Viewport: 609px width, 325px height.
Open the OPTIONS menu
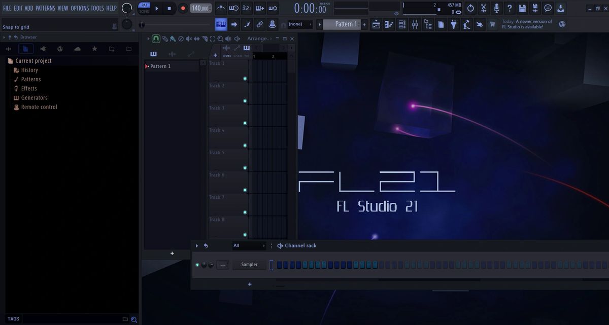click(x=79, y=8)
